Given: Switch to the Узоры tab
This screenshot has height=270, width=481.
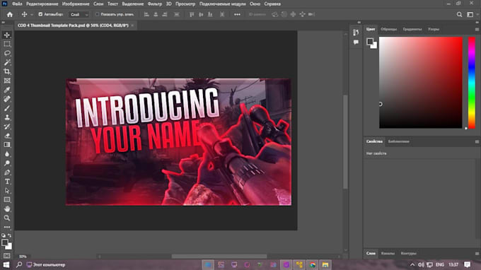Looking at the screenshot, I should pos(434,30).
